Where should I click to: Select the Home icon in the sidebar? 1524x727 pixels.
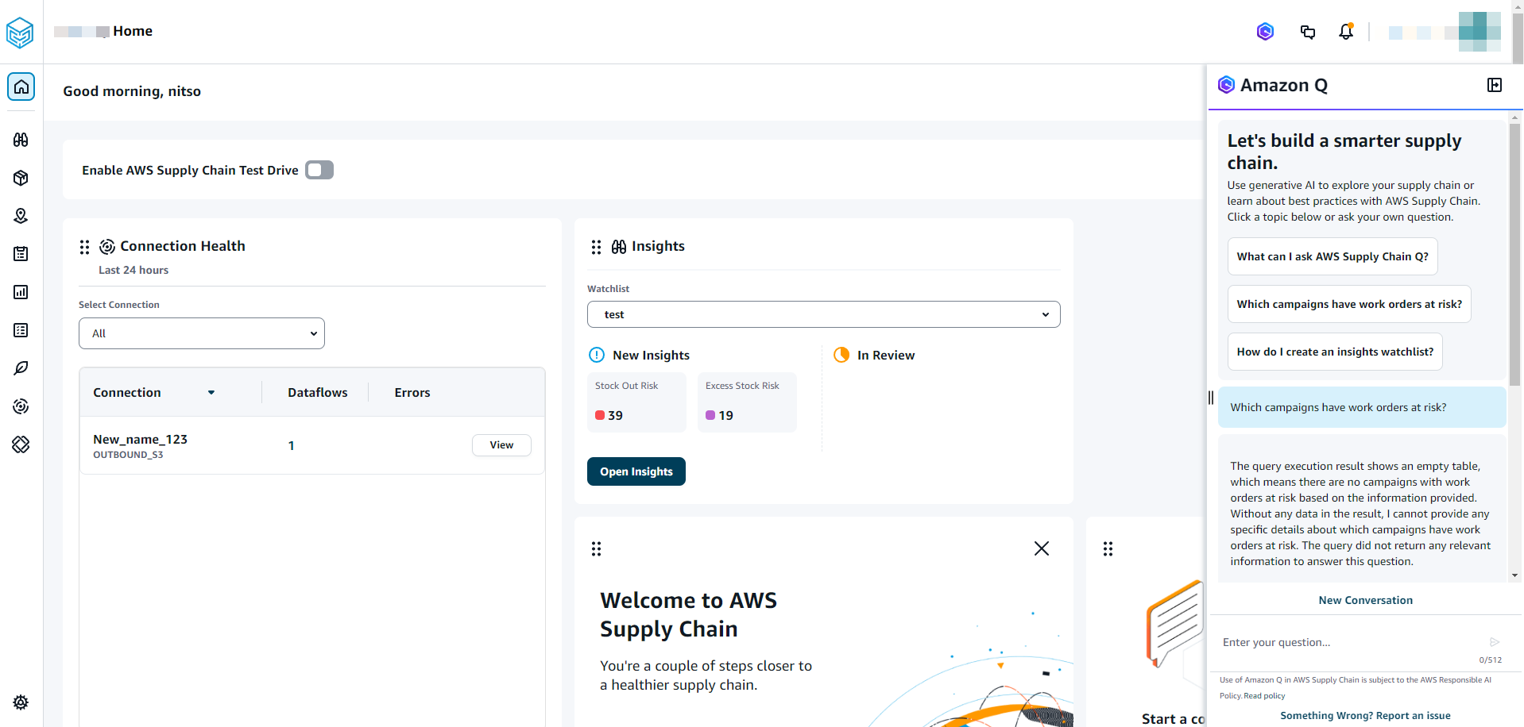[21, 87]
